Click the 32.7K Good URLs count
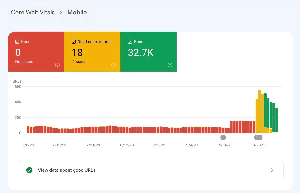Screen dimensions: 300x193 point(141,53)
